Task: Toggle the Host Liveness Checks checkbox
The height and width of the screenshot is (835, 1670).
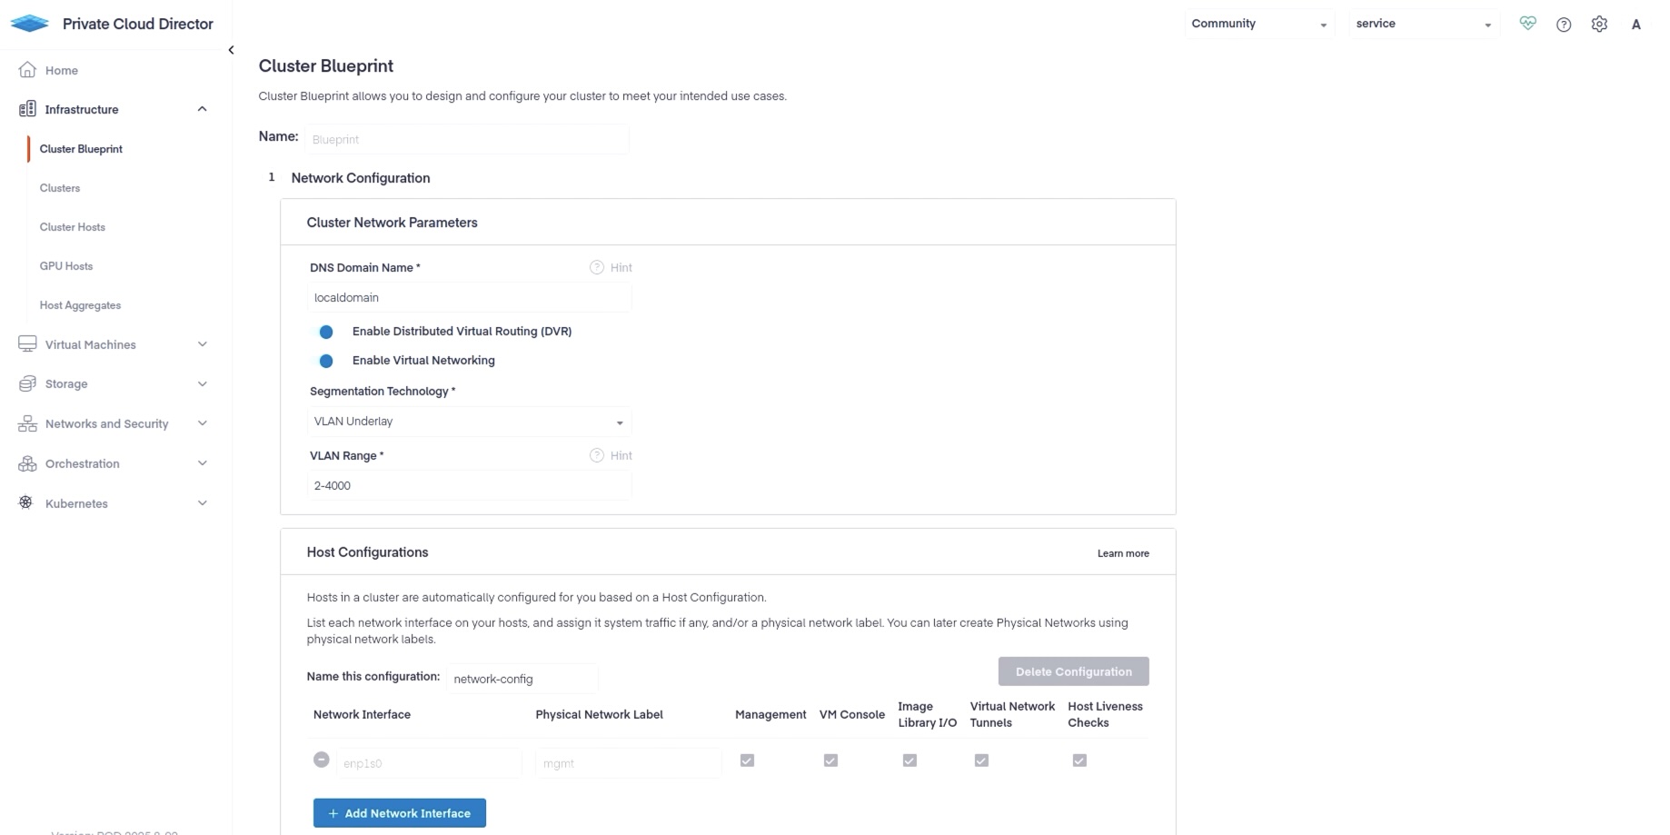Action: coord(1079,760)
